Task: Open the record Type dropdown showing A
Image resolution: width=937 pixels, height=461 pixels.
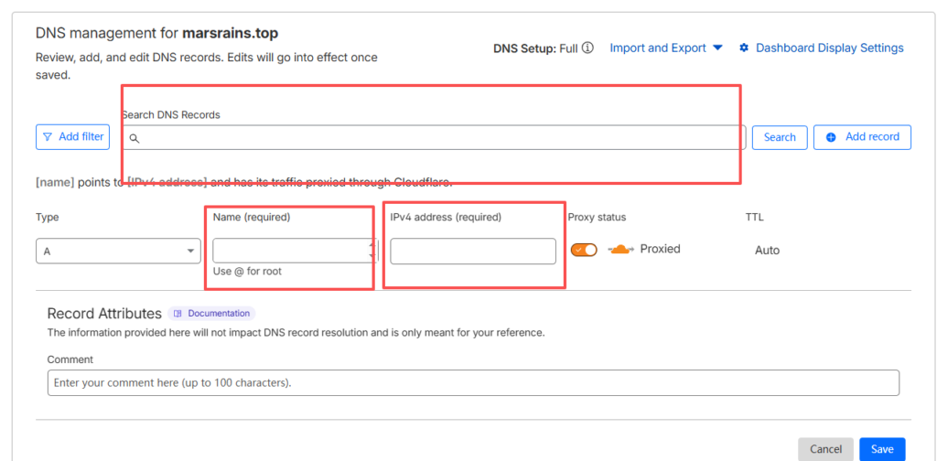Action: point(118,251)
